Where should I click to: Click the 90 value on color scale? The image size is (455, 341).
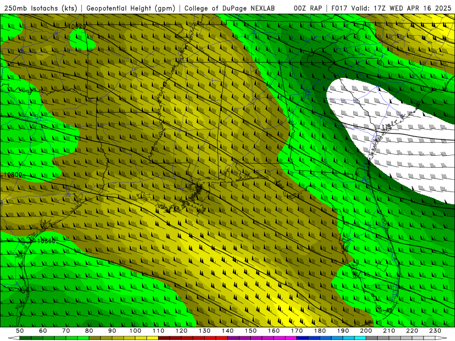(112, 331)
